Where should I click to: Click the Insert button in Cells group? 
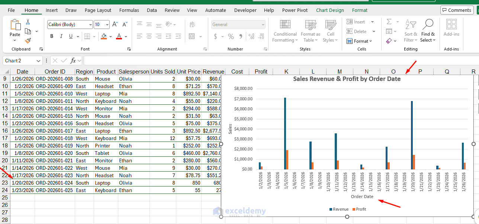click(360, 22)
